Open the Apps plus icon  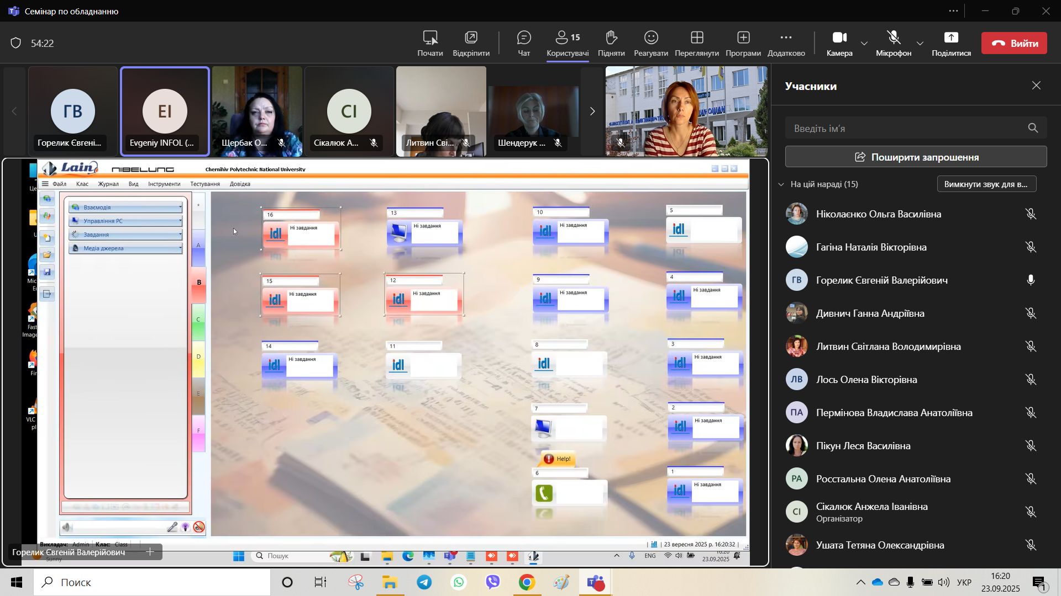click(x=743, y=38)
